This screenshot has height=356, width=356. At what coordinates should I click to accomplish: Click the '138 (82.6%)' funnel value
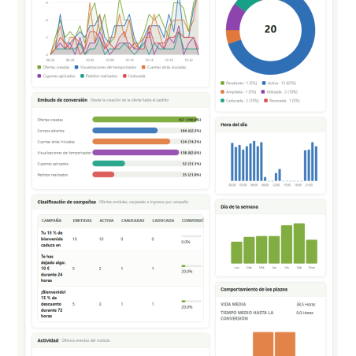tap(191, 153)
